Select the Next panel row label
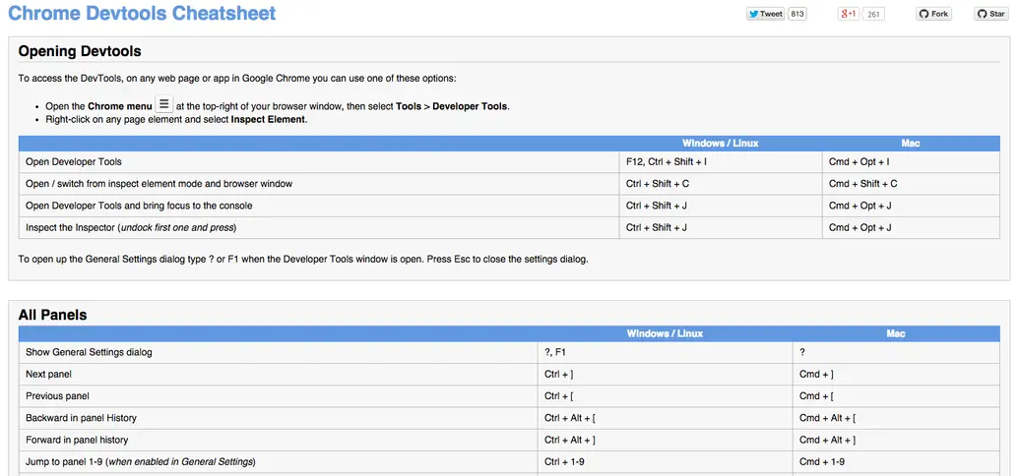 48,374
